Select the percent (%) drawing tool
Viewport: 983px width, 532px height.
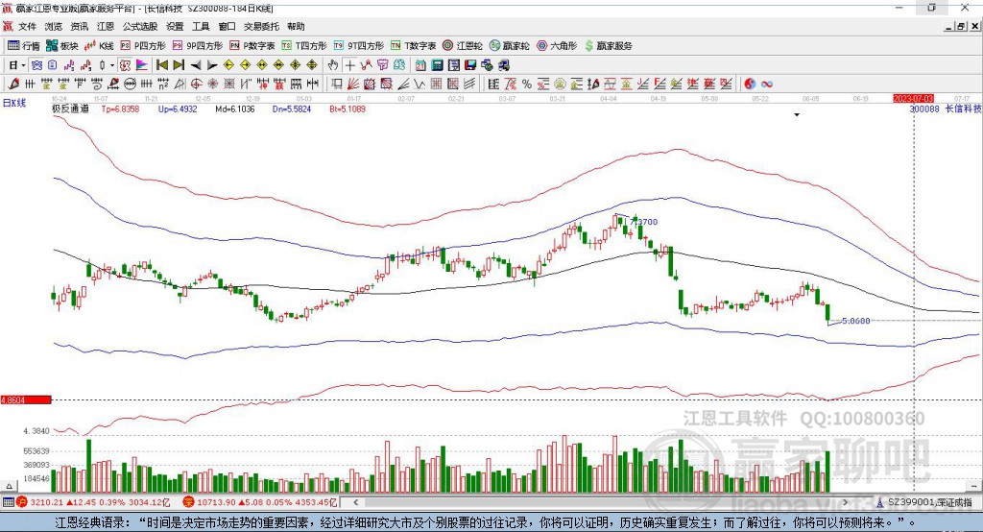coord(527,85)
